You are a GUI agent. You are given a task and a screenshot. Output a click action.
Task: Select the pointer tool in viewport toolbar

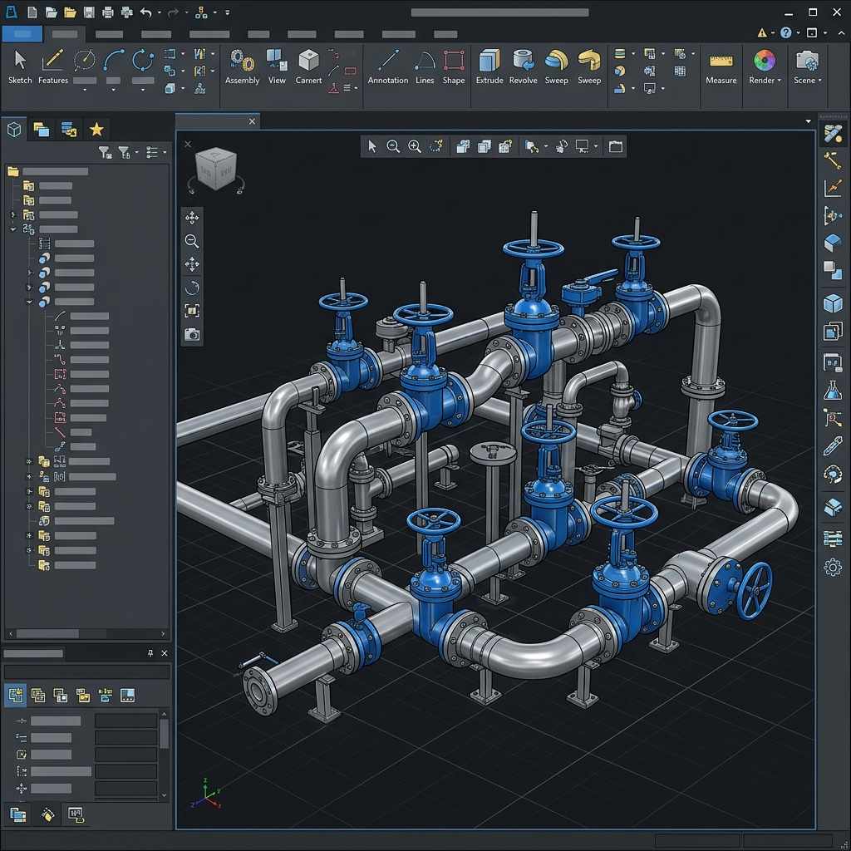point(371,146)
